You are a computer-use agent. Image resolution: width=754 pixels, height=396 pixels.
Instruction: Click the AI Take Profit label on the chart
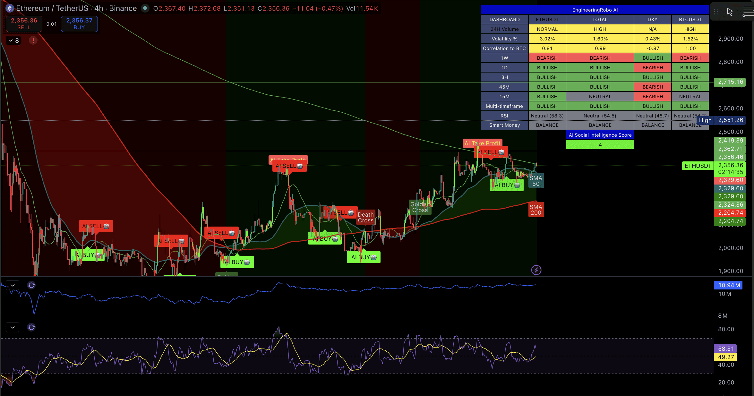click(x=483, y=143)
